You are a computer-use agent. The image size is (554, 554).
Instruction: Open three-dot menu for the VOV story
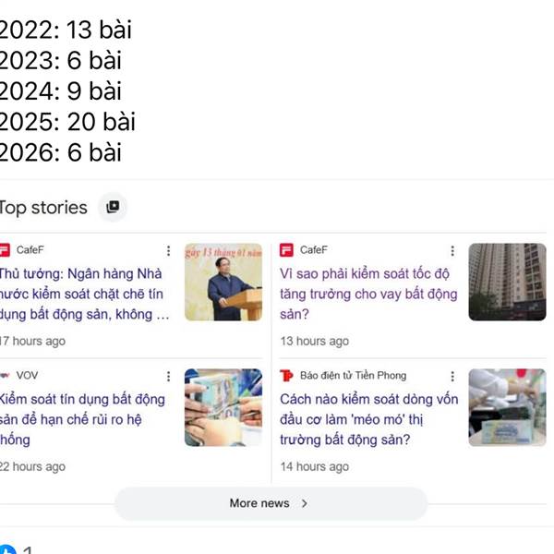pyautogui.click(x=169, y=377)
